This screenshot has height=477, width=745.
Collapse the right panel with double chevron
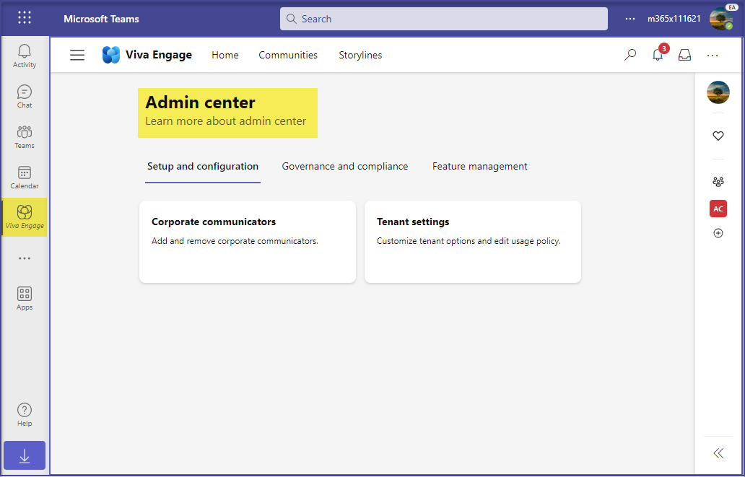click(718, 453)
